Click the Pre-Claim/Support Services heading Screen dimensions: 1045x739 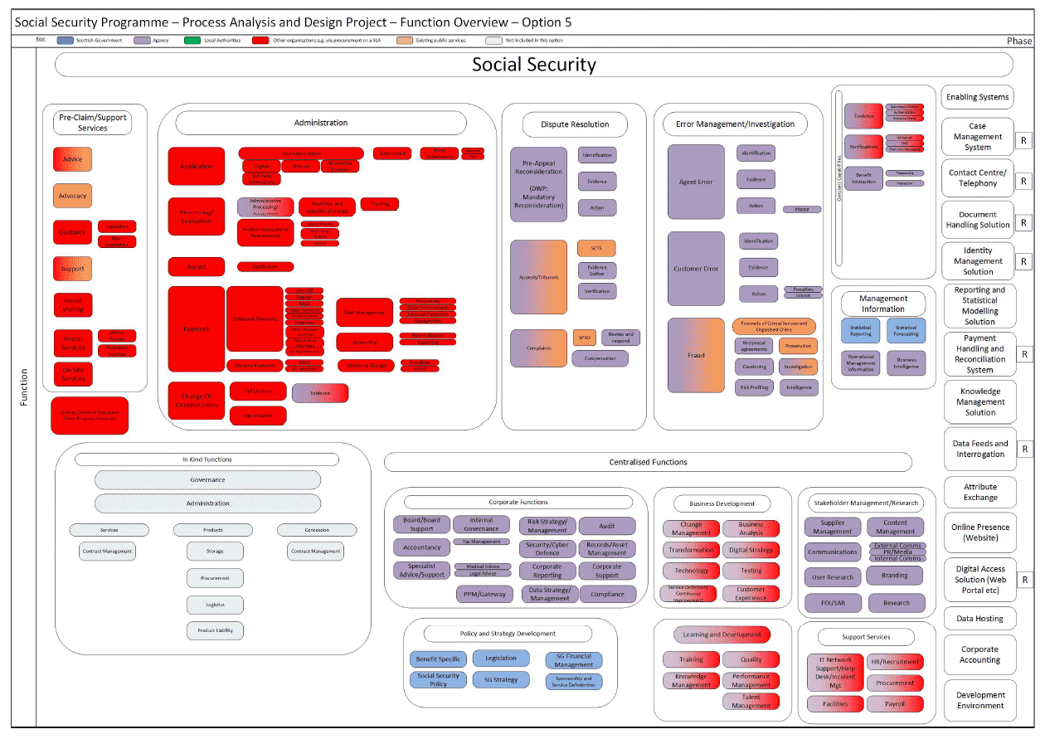tap(92, 123)
